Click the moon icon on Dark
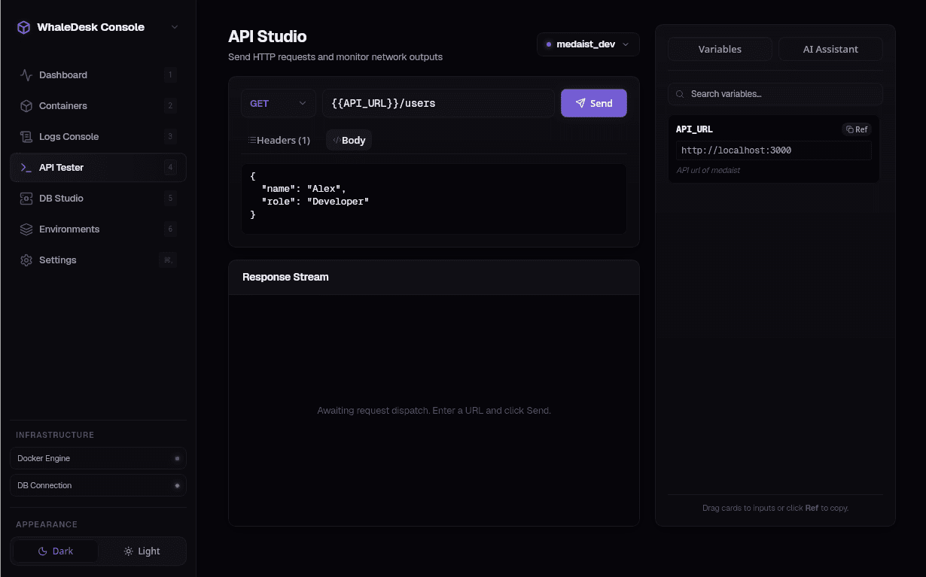This screenshot has height=577, width=926. point(43,551)
